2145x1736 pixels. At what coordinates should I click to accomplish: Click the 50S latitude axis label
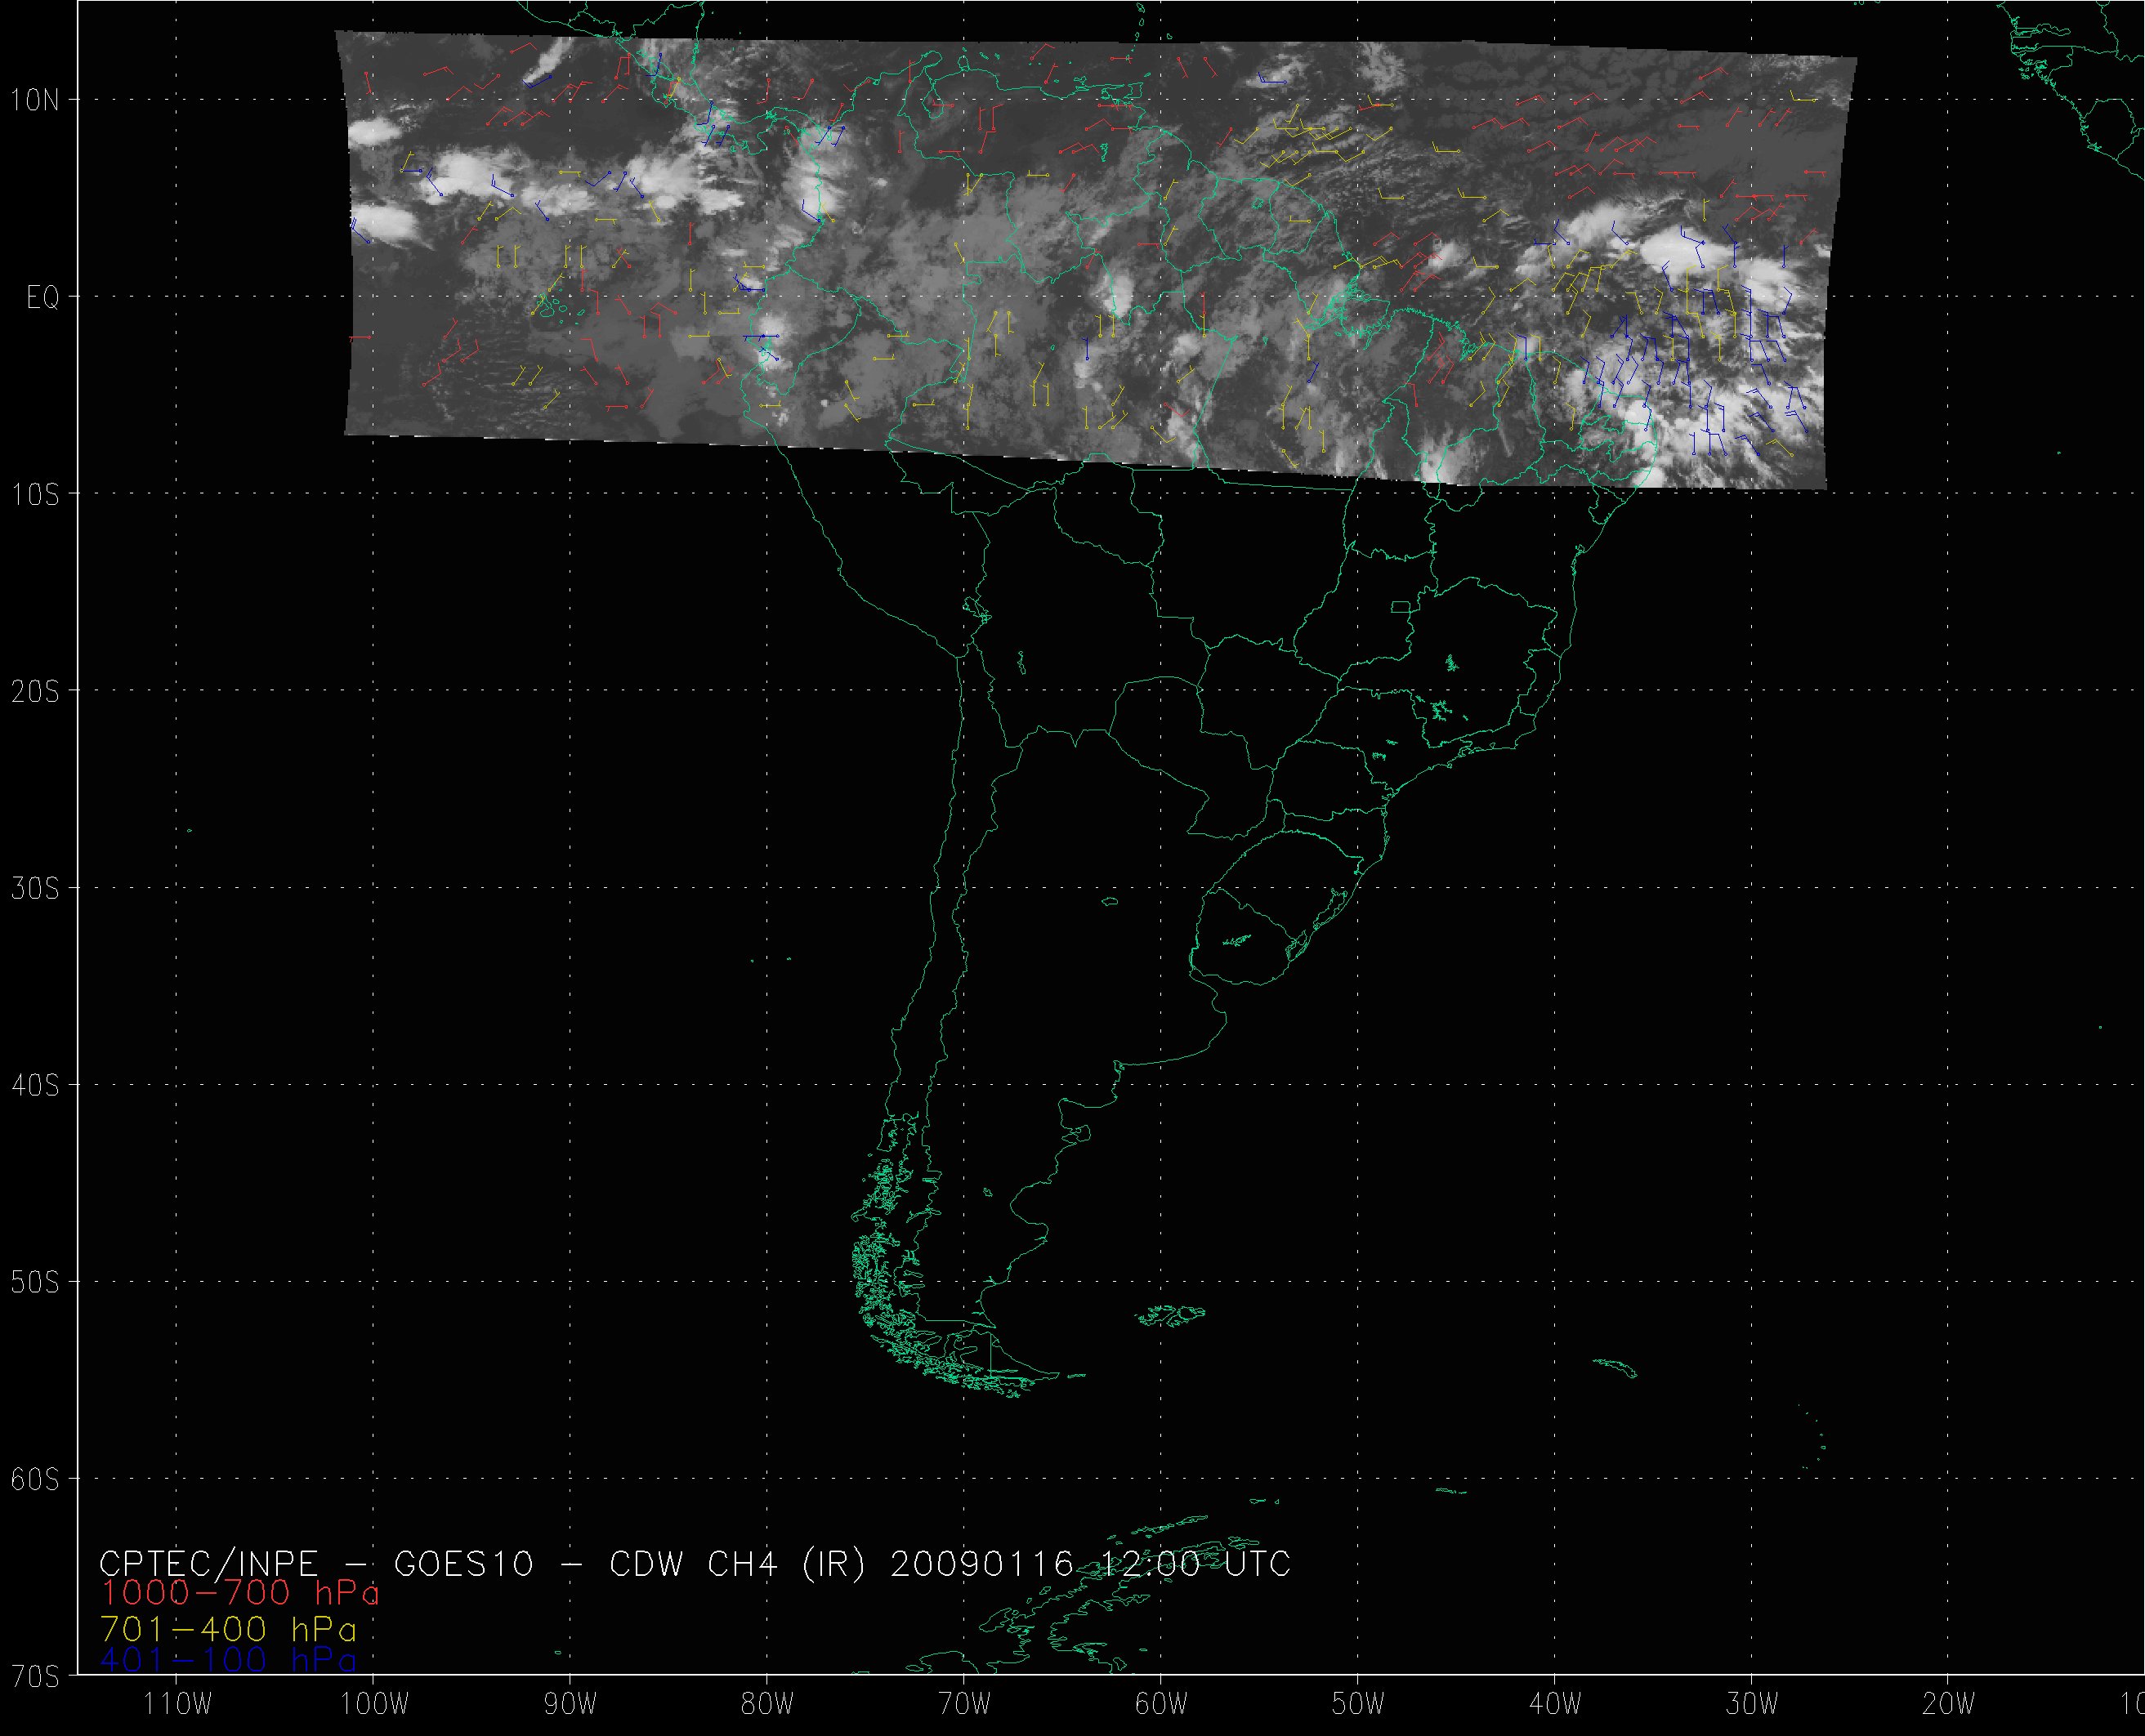coord(36,1282)
